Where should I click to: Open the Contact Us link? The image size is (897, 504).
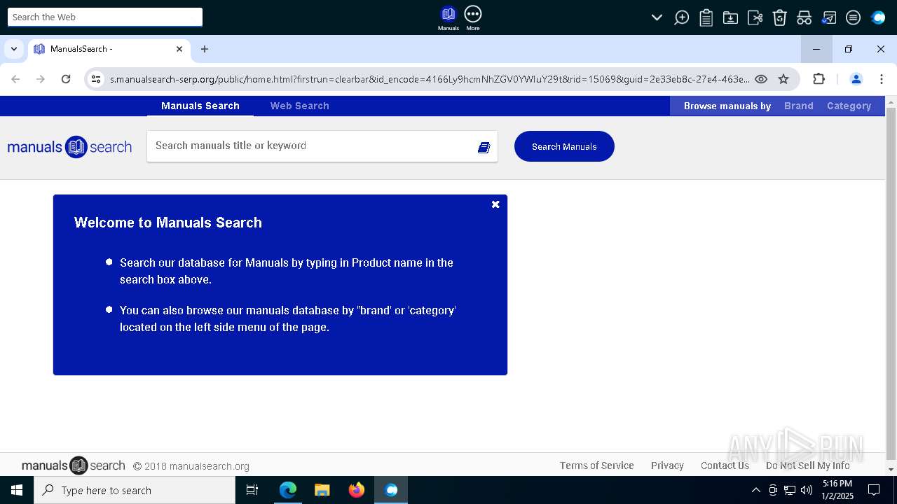click(x=725, y=465)
